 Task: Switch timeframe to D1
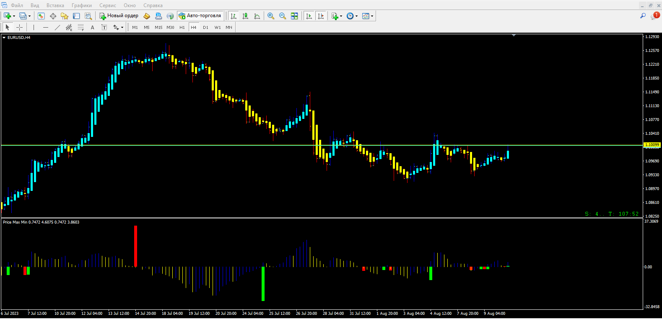[x=205, y=27]
